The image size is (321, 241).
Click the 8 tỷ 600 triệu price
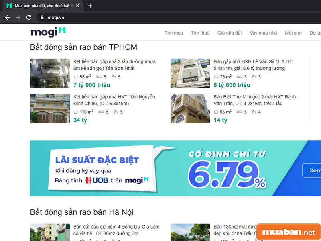[232, 85]
